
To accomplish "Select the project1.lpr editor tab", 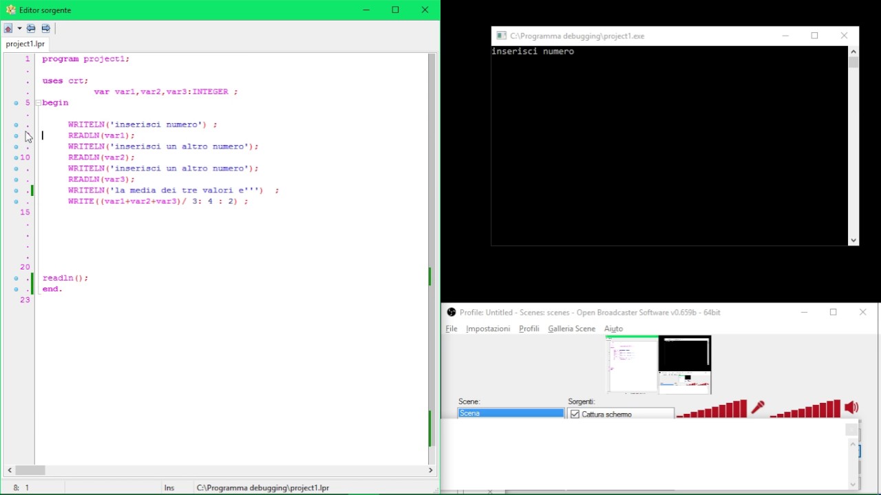I will point(25,44).
